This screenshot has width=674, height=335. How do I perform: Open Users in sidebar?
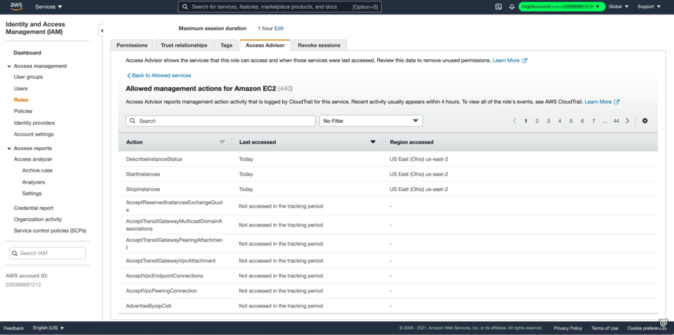coord(20,89)
